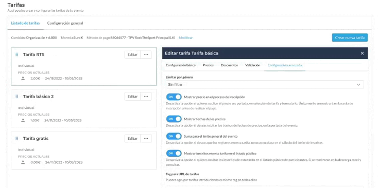Open the Descuentos tab
The width and height of the screenshot is (378, 188).
(x=229, y=65)
